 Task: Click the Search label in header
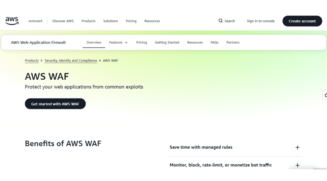(230, 21)
